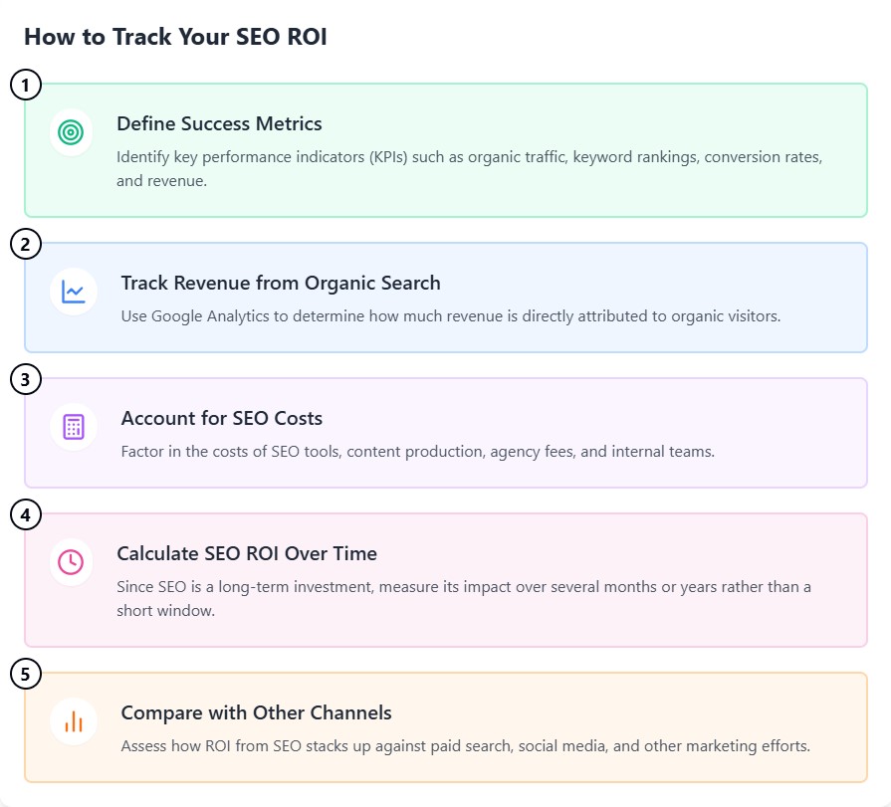Select the clock icon beside Calculate SEO ROI
This screenshot has height=807, width=891.
tap(72, 561)
